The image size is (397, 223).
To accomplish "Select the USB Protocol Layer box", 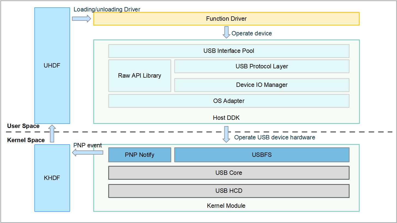I will (262, 66).
